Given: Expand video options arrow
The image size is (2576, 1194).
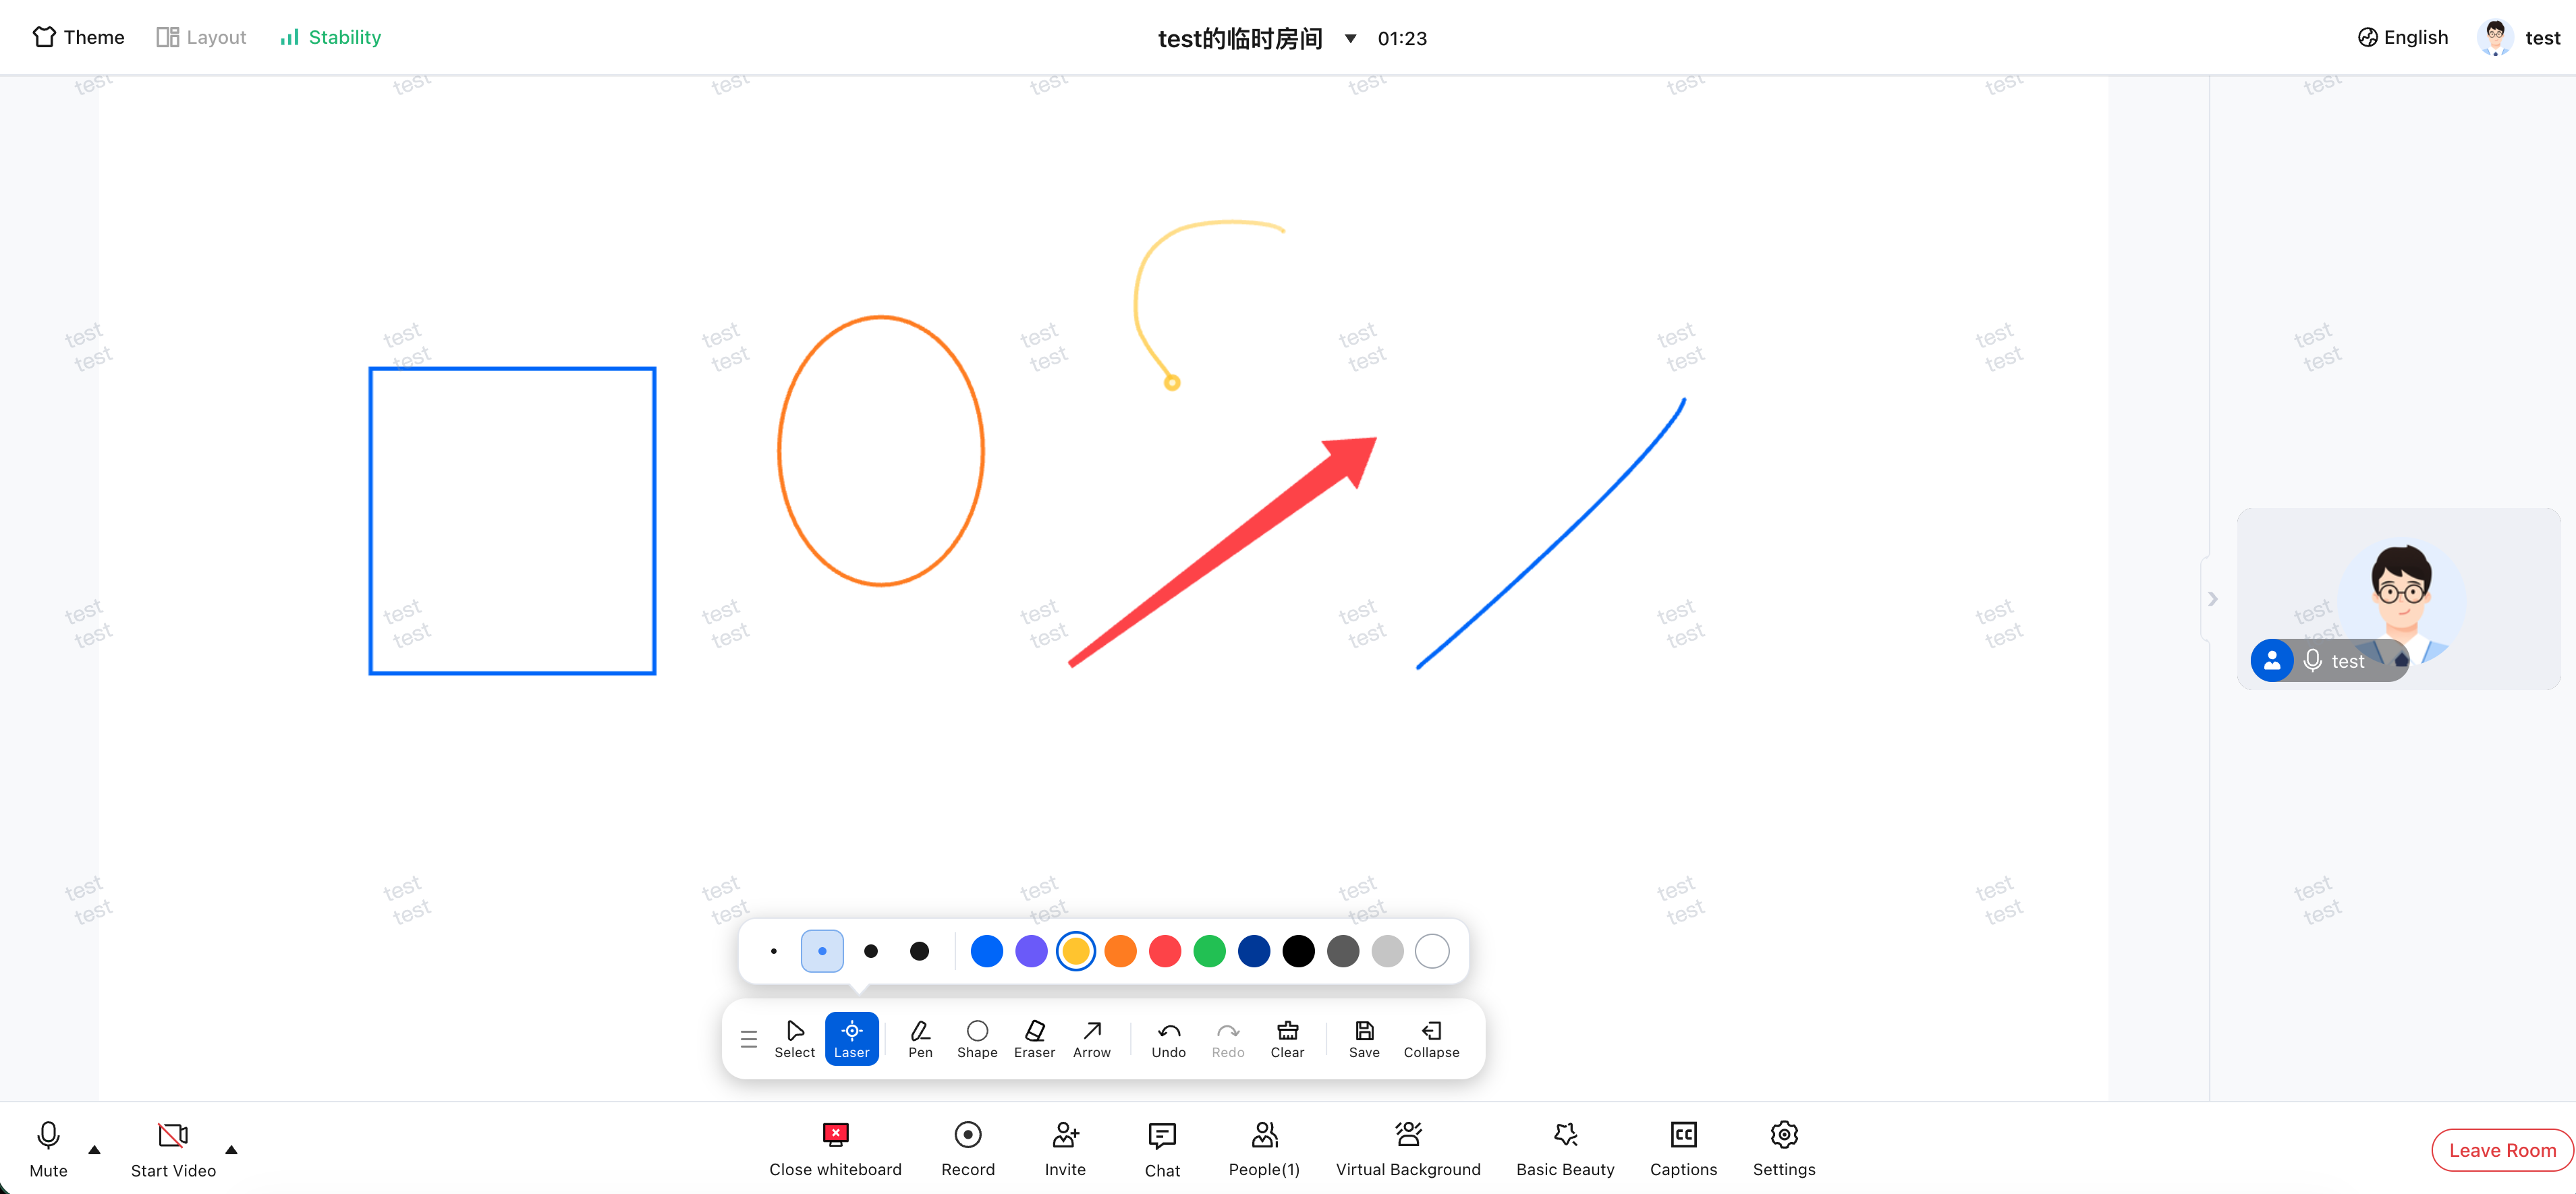Looking at the screenshot, I should pyautogui.click(x=231, y=1150).
